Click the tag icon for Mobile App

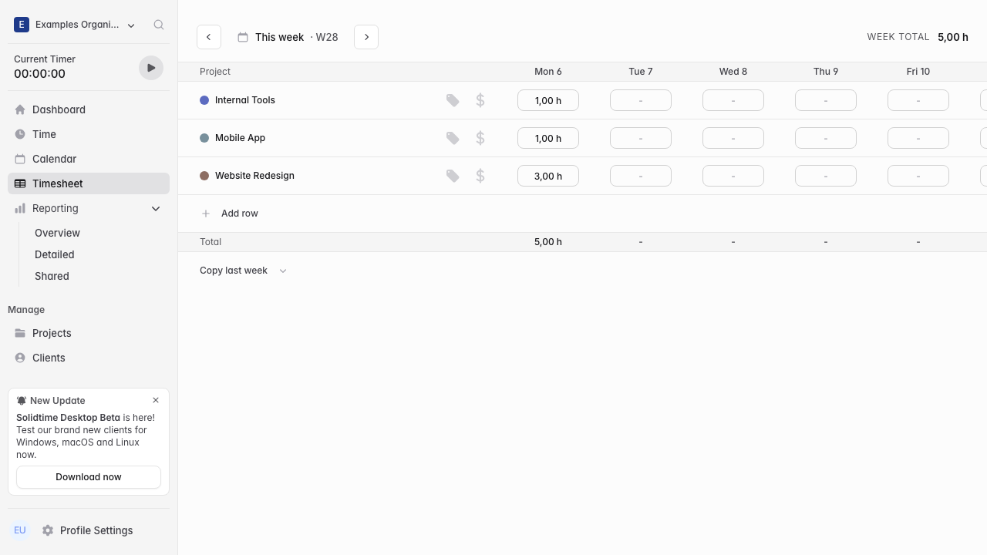pos(453,138)
